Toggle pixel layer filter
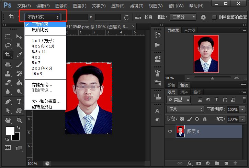 tap(200, 100)
